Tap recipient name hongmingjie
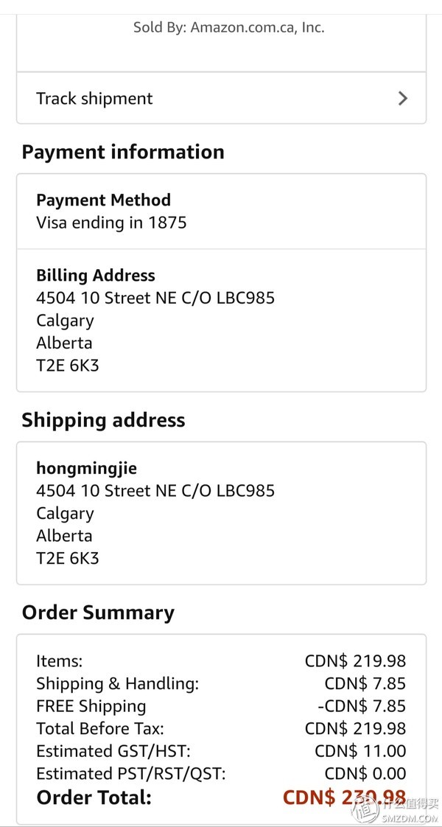Viewport: 442px width, 827px height. (x=87, y=469)
